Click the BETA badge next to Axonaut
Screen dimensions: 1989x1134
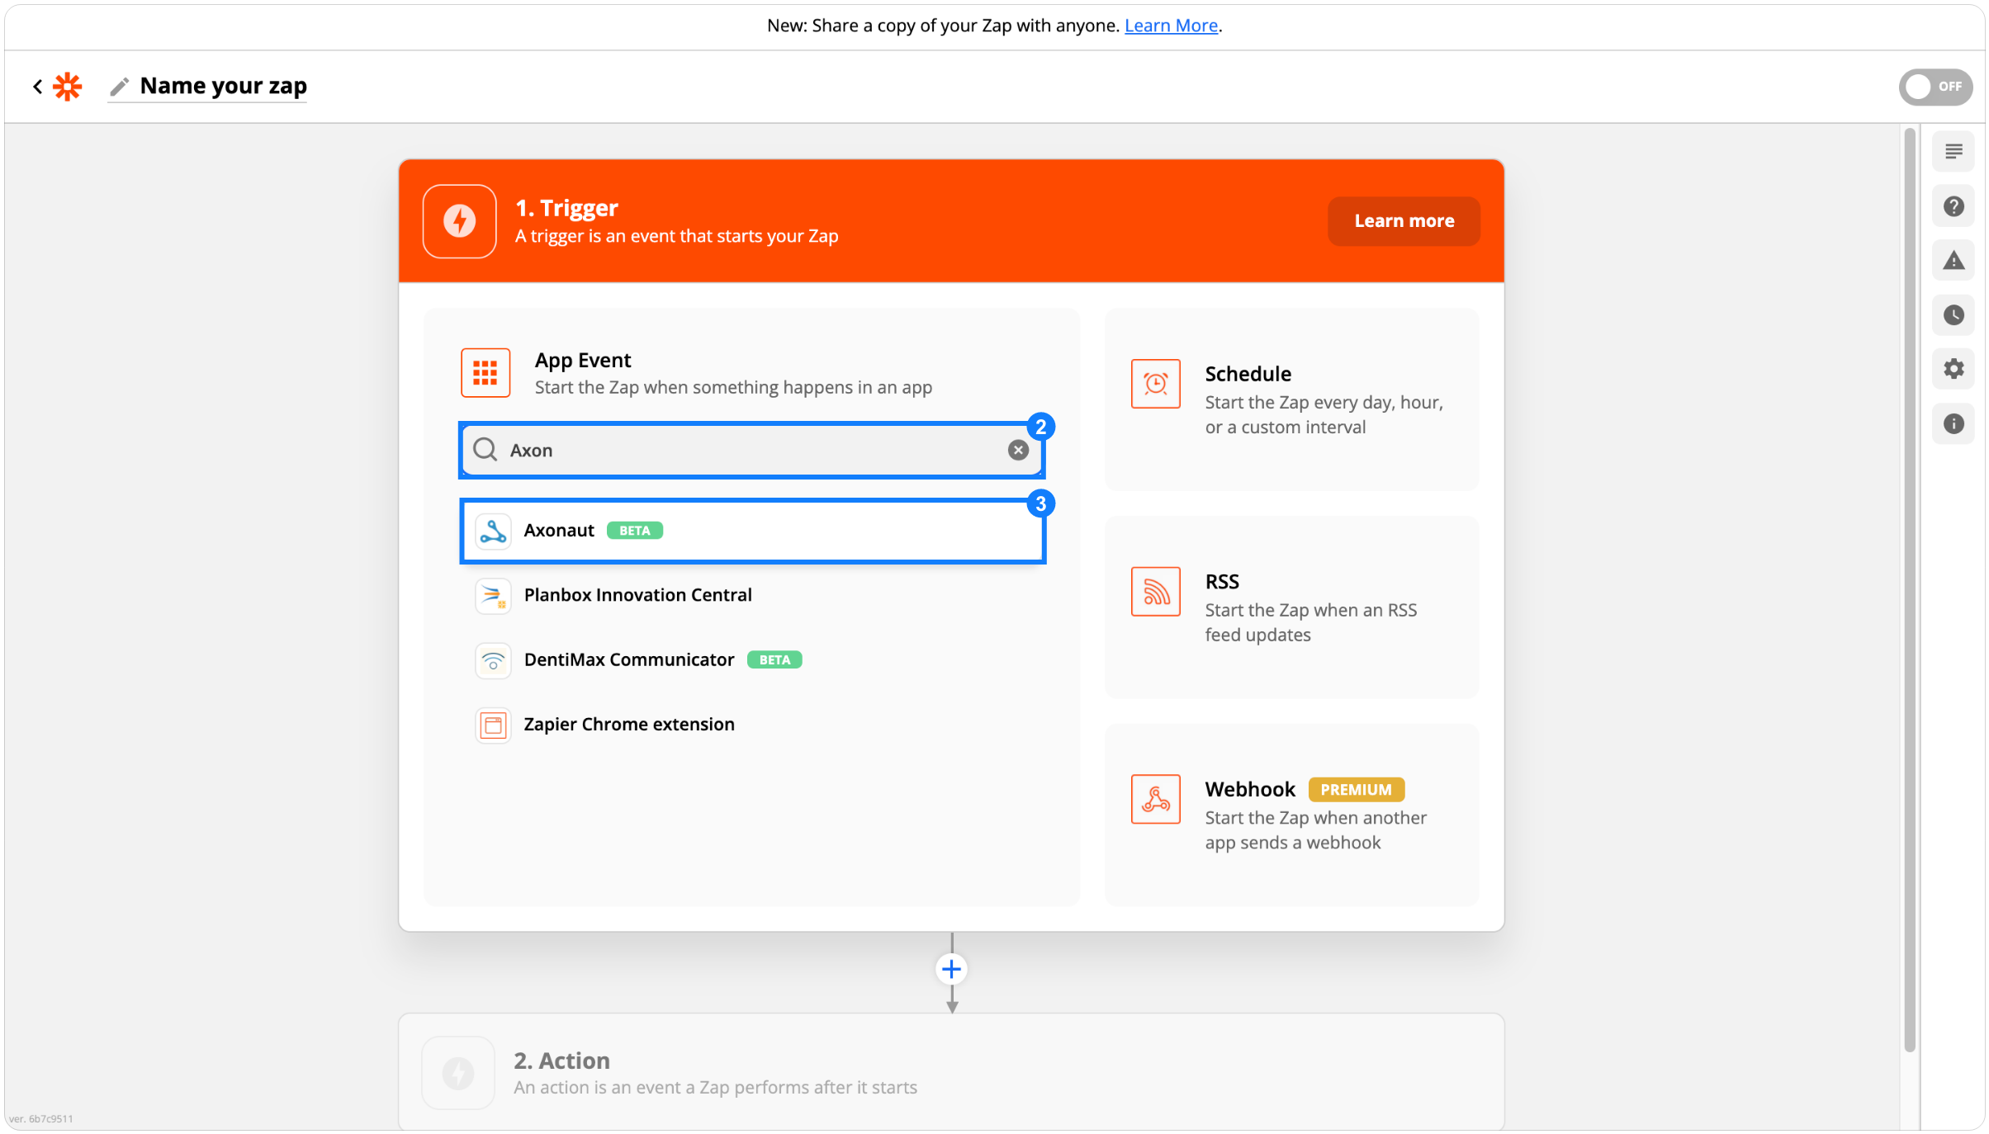(634, 531)
